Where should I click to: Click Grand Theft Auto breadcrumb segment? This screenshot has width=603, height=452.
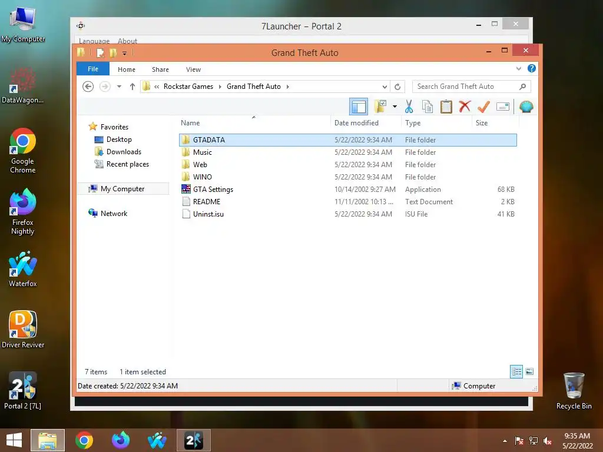click(x=254, y=87)
